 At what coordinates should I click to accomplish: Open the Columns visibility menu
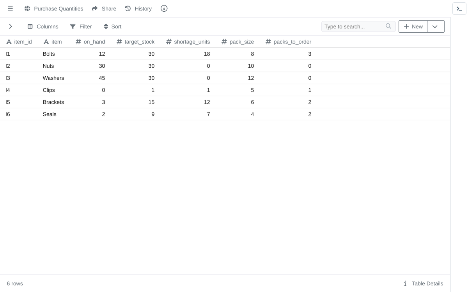(43, 26)
